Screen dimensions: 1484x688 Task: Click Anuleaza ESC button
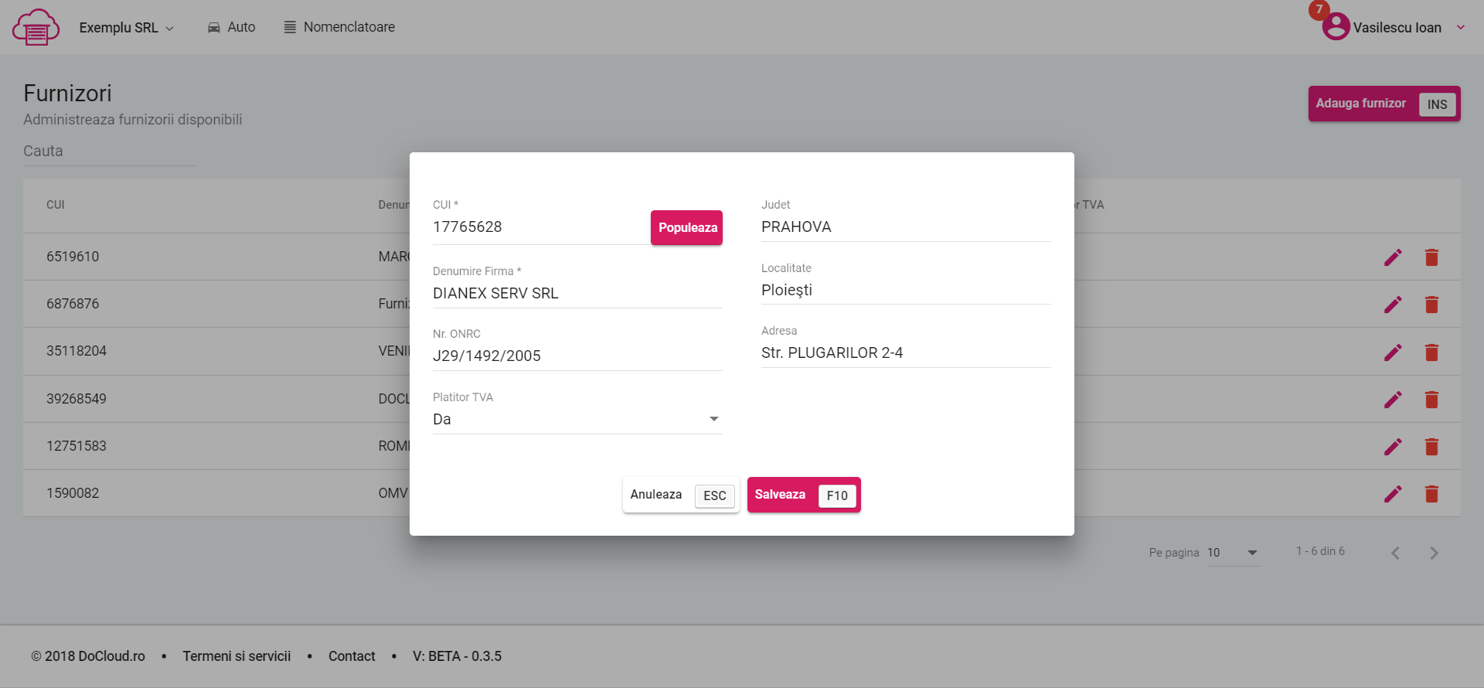(x=681, y=495)
